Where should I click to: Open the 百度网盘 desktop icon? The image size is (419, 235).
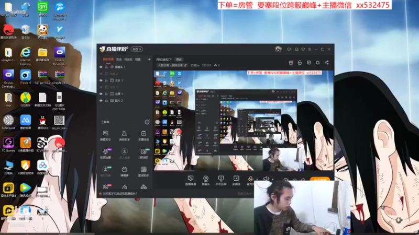point(42,167)
